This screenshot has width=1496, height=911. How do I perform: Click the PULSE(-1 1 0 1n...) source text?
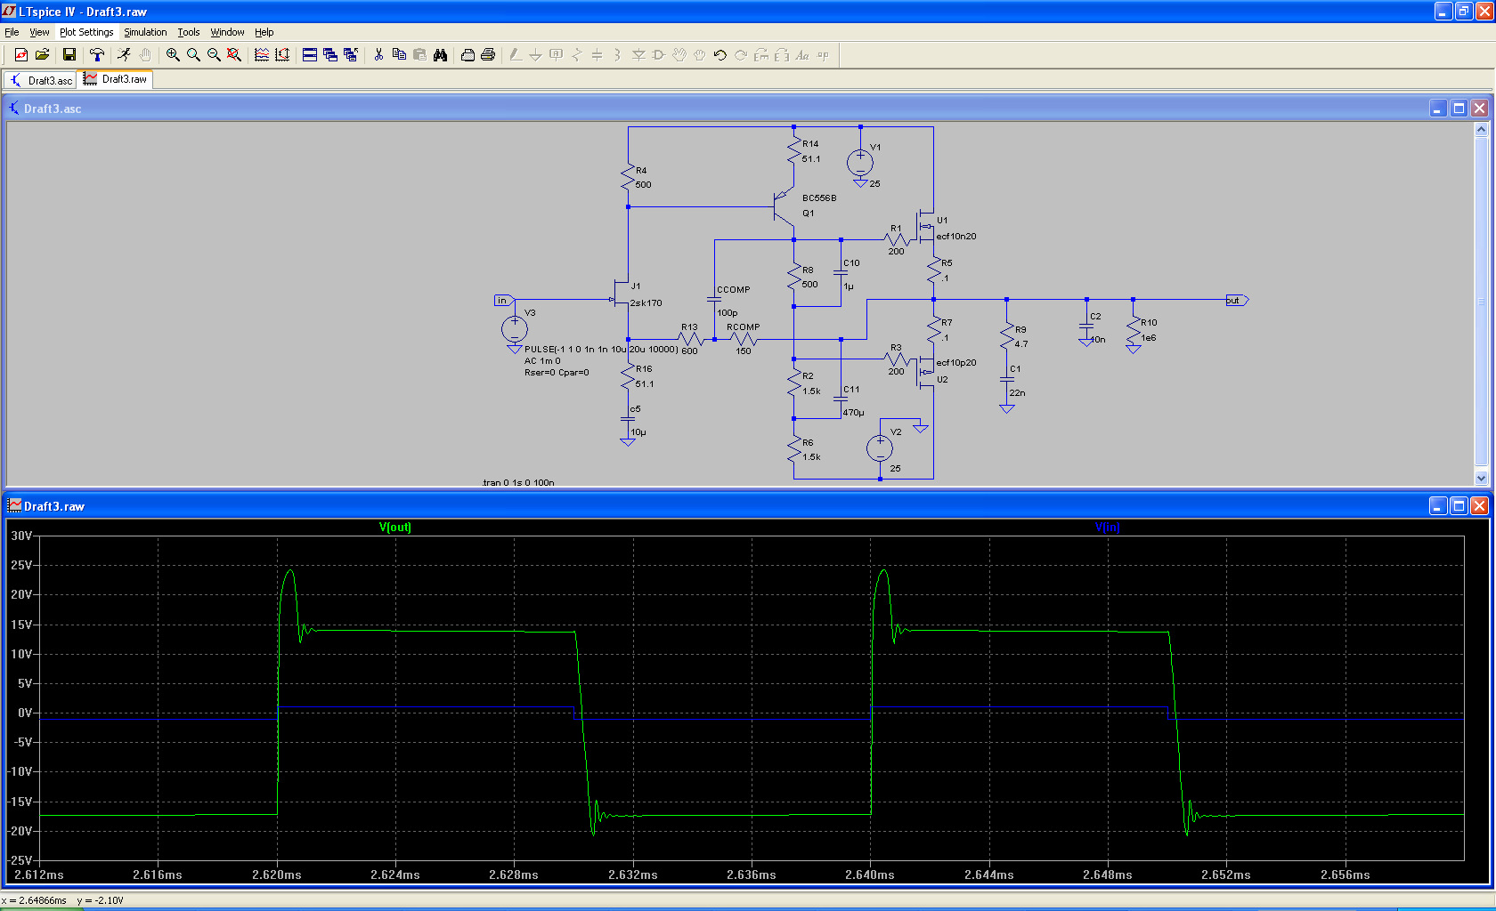[601, 350]
